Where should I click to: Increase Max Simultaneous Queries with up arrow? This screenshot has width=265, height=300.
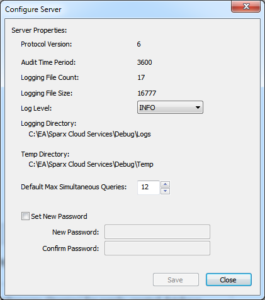165,184
